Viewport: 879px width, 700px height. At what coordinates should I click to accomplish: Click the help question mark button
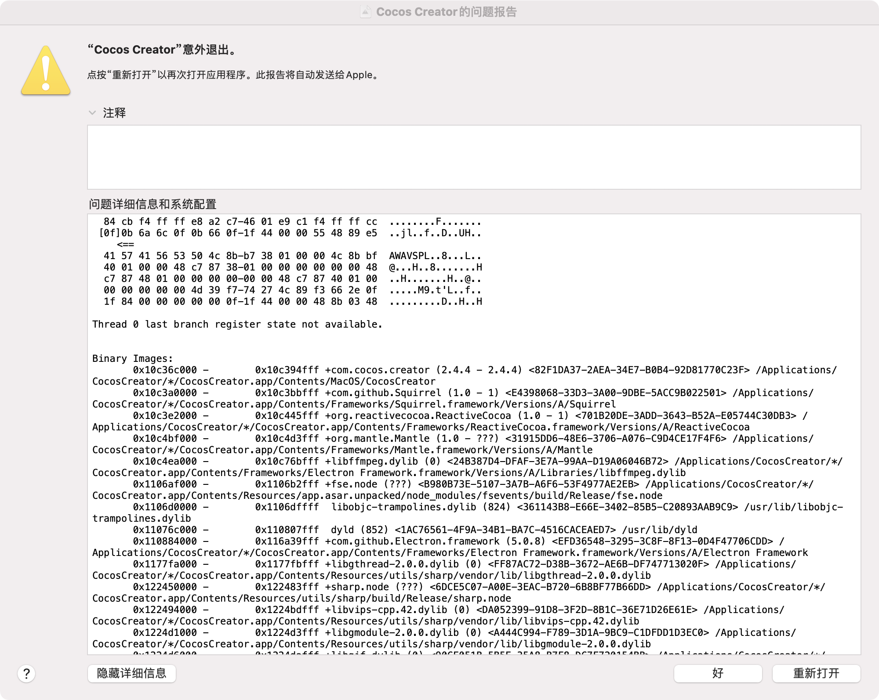(x=26, y=673)
